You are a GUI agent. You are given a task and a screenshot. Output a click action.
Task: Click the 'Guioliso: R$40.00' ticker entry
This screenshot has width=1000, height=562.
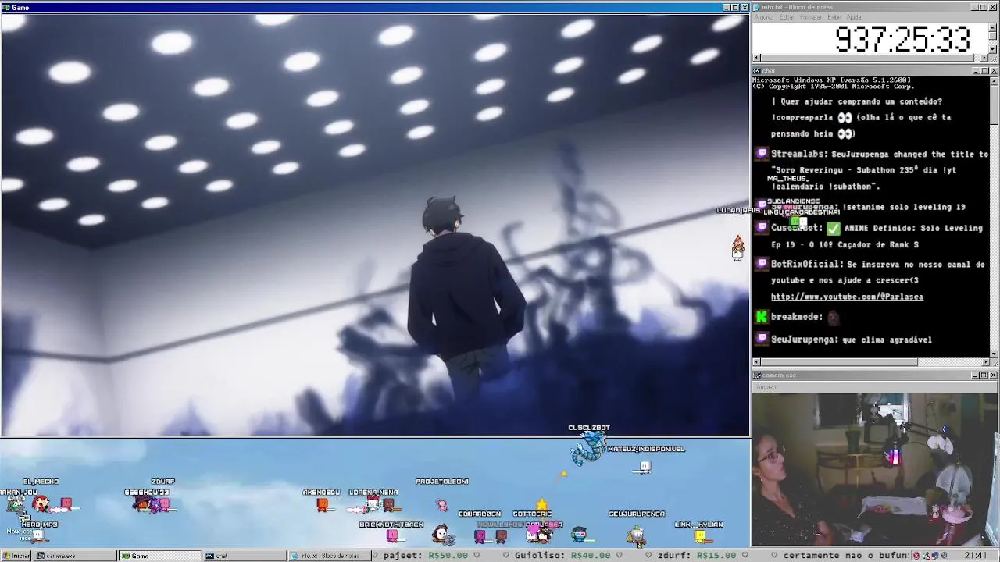pyautogui.click(x=562, y=556)
